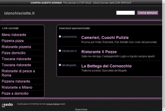Click the globe icon beside ristoilpozzo.it
Viewport: 165px width, 111px height.
point(60,51)
